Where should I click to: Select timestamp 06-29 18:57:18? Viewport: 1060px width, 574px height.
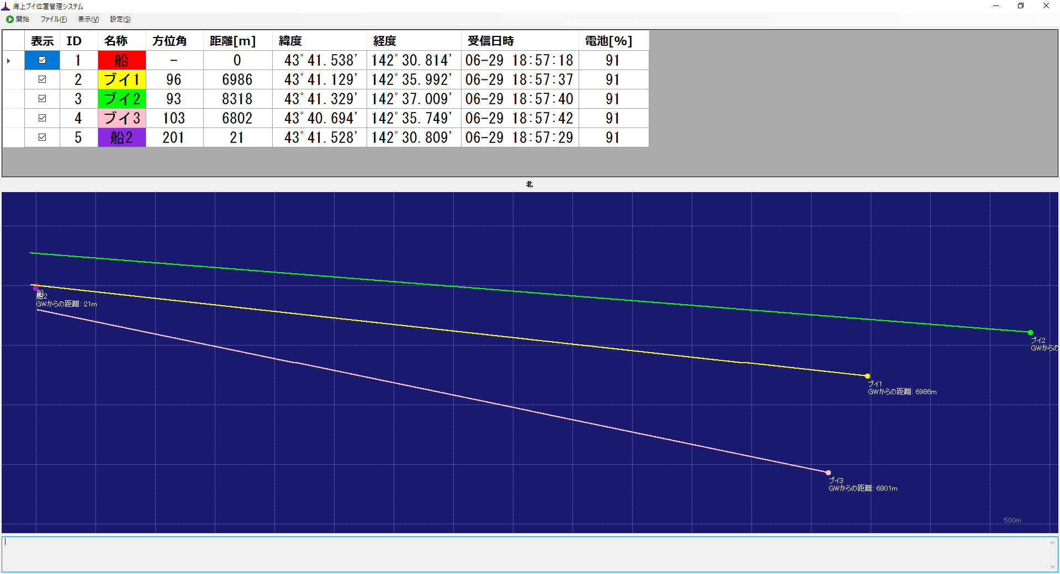pos(520,60)
